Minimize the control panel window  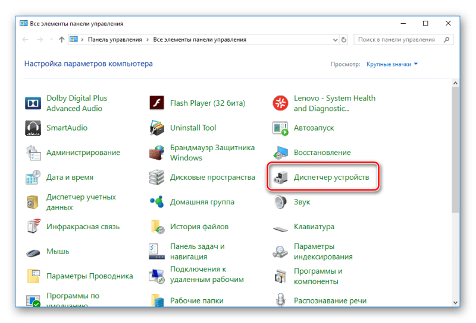point(403,23)
